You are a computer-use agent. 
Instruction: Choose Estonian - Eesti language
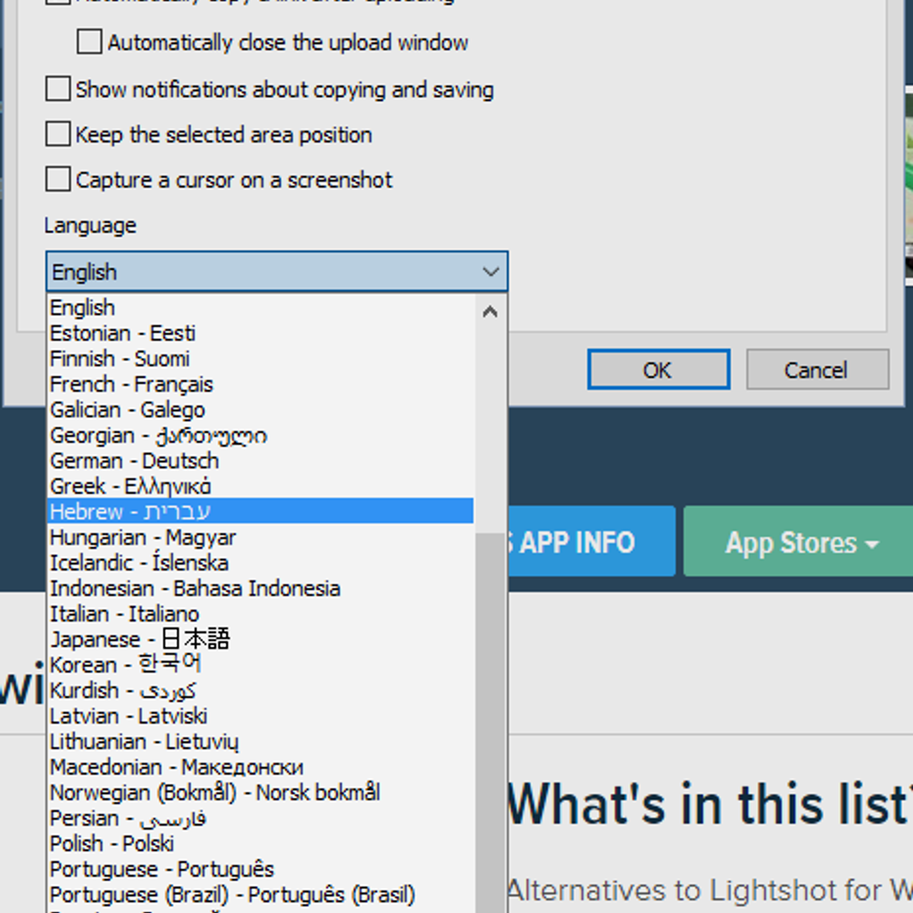pyautogui.click(x=260, y=333)
